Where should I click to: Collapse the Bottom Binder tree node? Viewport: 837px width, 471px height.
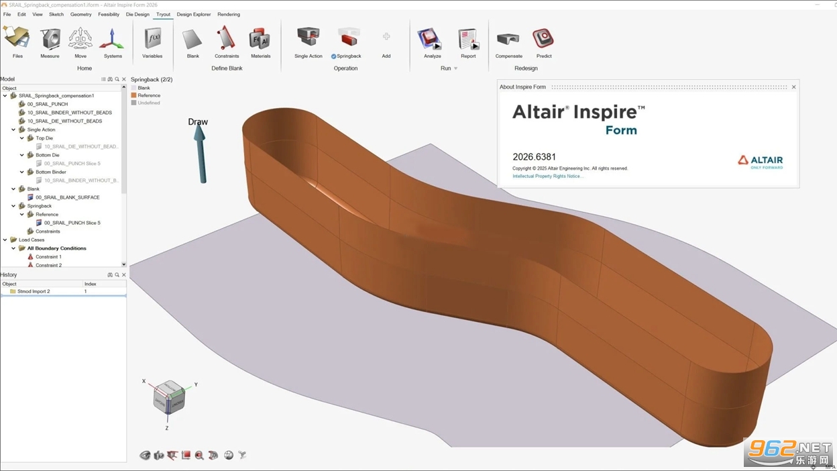click(22, 172)
